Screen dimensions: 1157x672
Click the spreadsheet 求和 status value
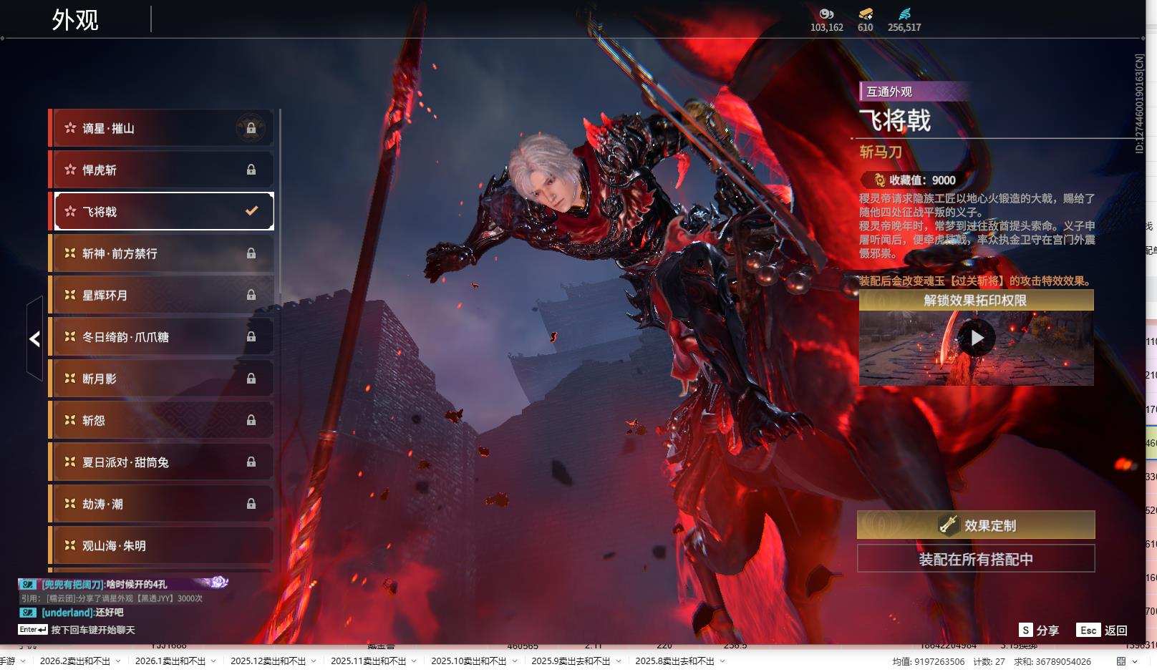pyautogui.click(x=1053, y=662)
